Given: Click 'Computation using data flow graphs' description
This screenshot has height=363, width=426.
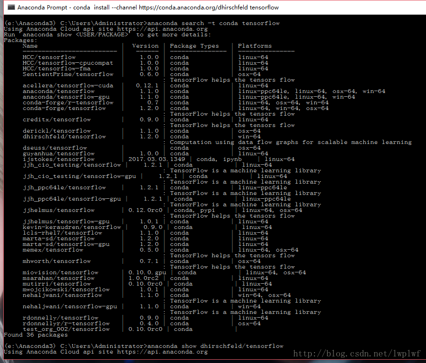Looking at the screenshot, I should [x=291, y=142].
